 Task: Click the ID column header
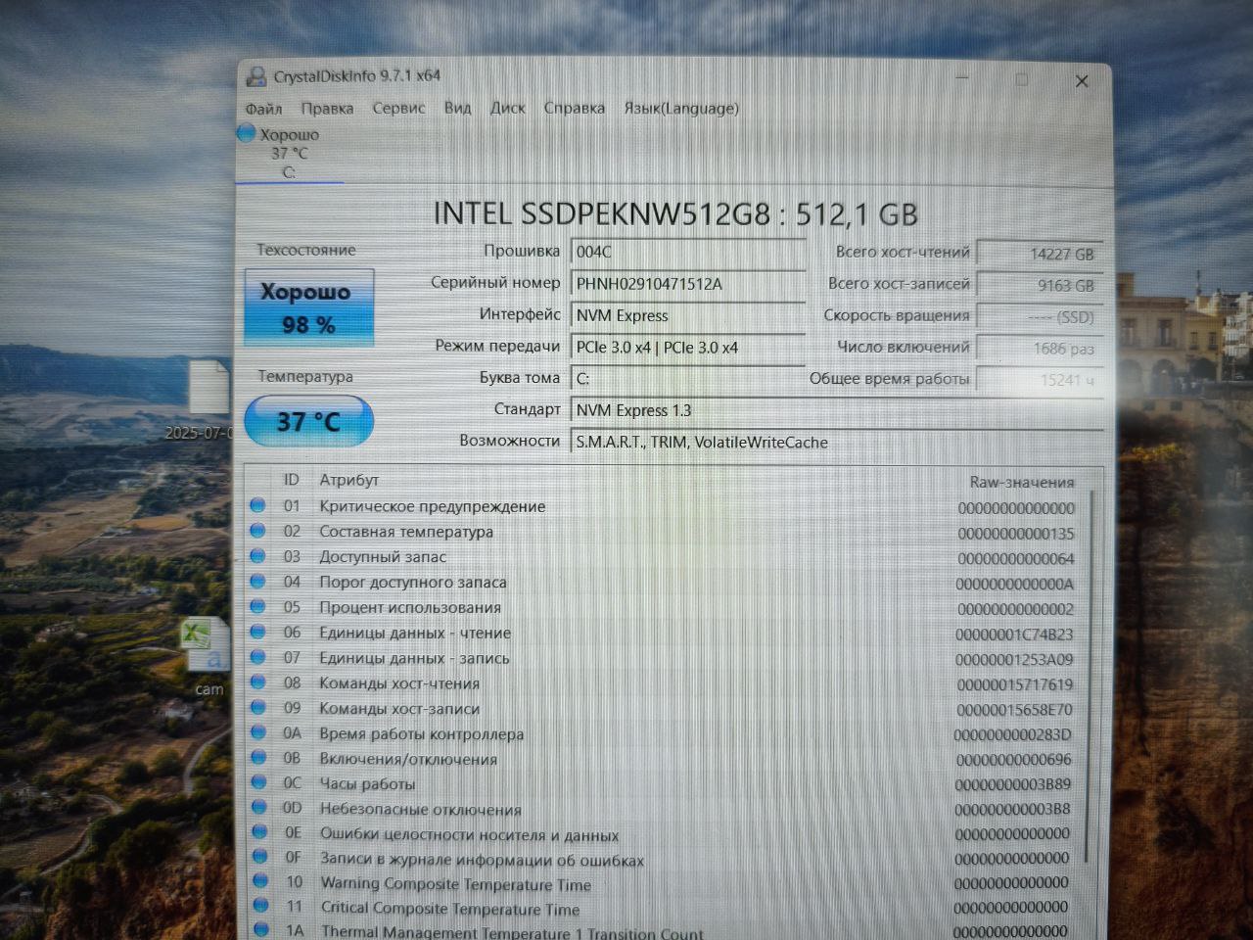pos(292,480)
